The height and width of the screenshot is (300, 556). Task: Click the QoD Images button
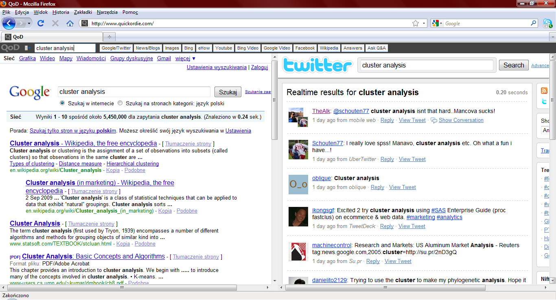coord(172,48)
